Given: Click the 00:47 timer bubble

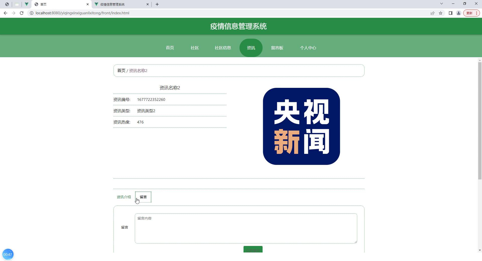Looking at the screenshot, I should (x=8, y=254).
